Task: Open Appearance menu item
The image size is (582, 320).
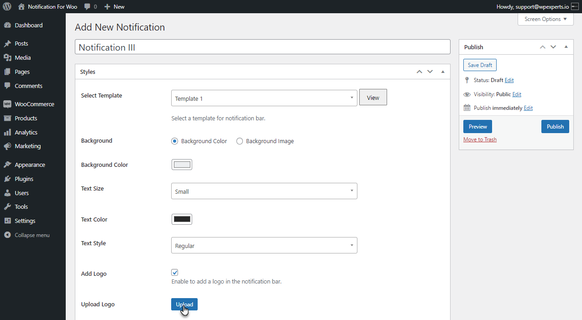Action: (x=30, y=165)
